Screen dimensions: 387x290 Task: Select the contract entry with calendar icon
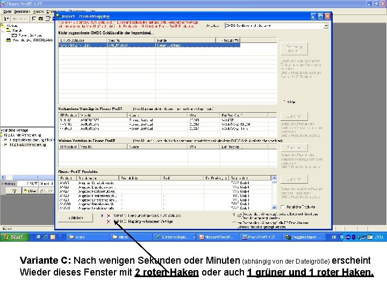(x=30, y=40)
